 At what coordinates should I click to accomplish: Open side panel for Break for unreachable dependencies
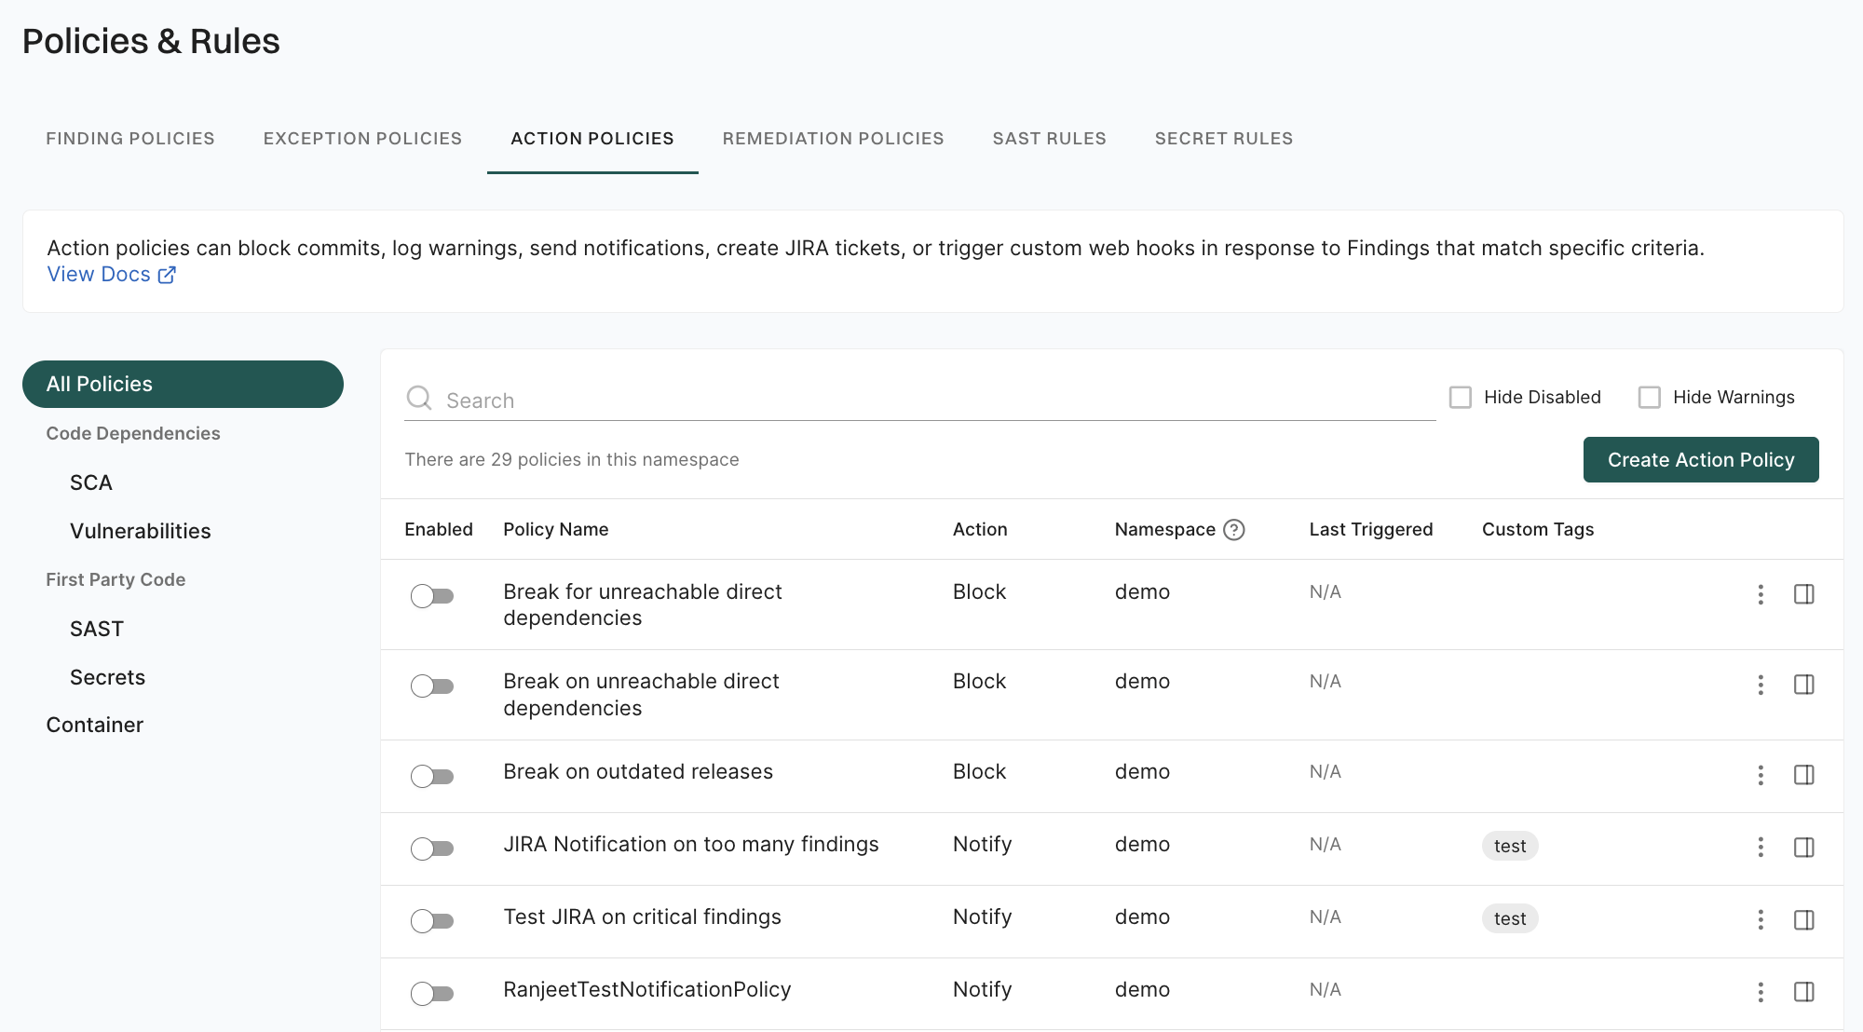click(1803, 594)
